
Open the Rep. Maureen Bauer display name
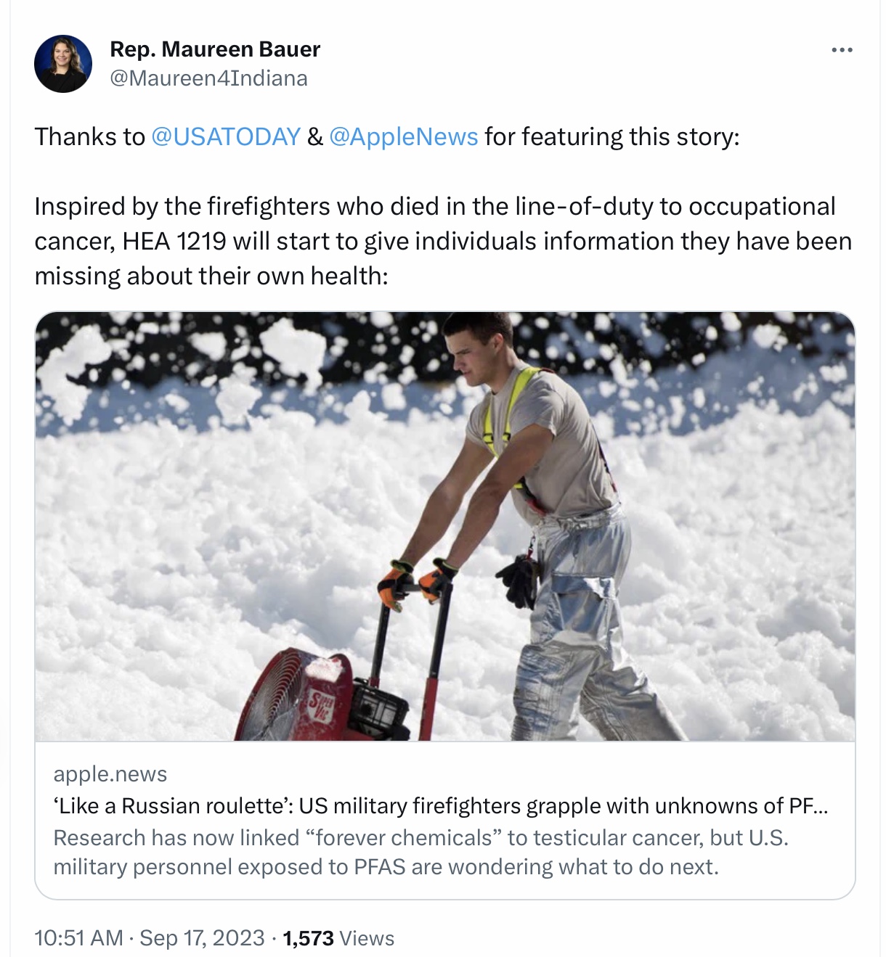(215, 49)
